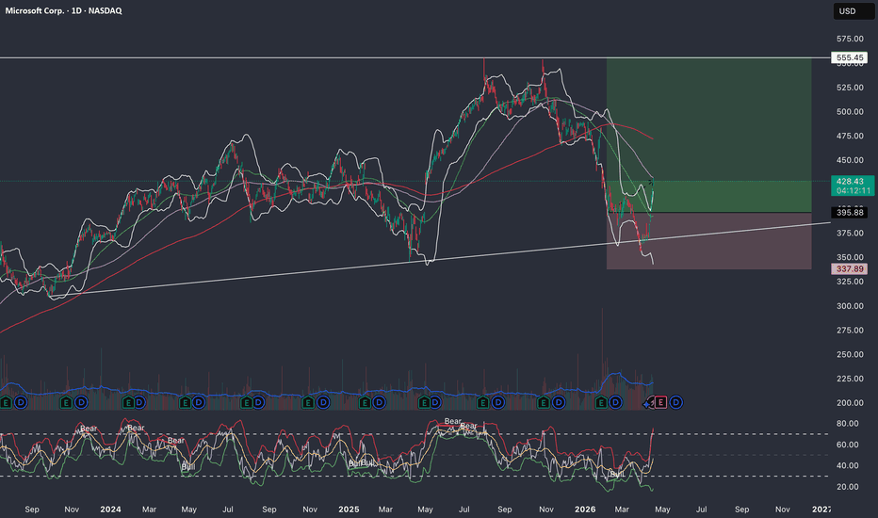Viewport: 878px width, 518px height.
Task: Open the earnings E marker in late January 2025
Action: click(365, 402)
